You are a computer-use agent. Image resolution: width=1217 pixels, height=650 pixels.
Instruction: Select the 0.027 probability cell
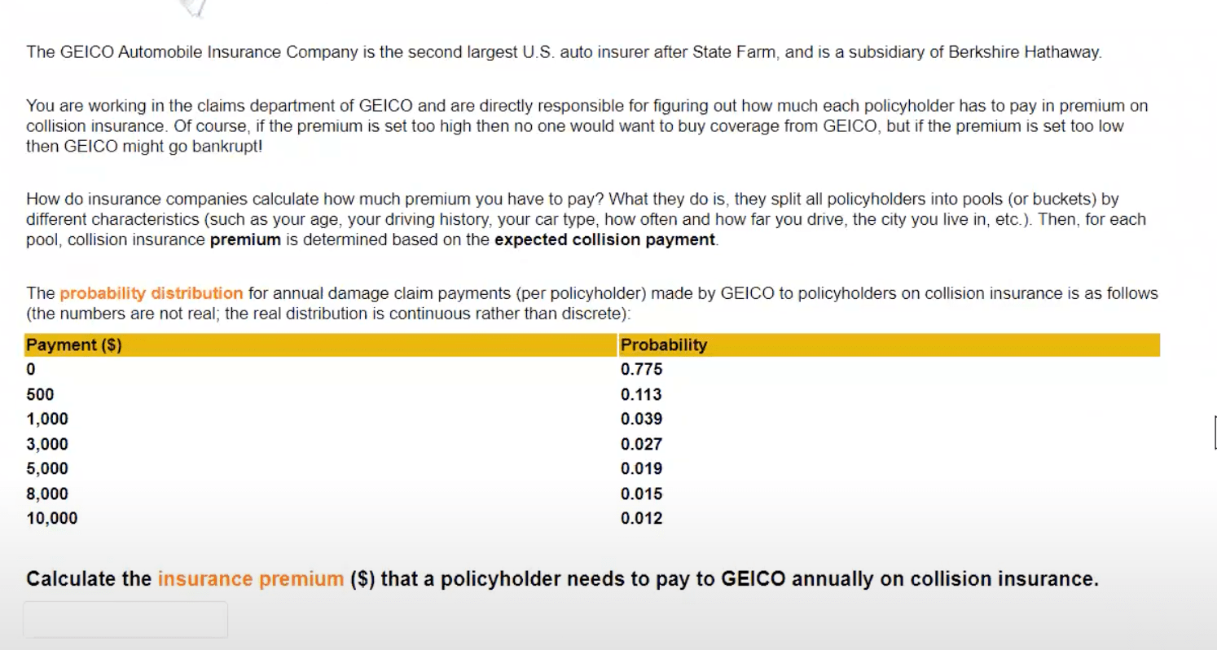(x=642, y=445)
